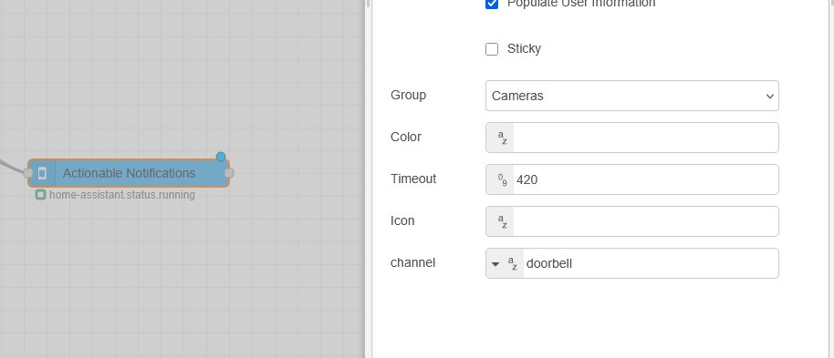834x358 pixels.
Task: Click the channel input containing doorbell
Action: [x=651, y=263]
